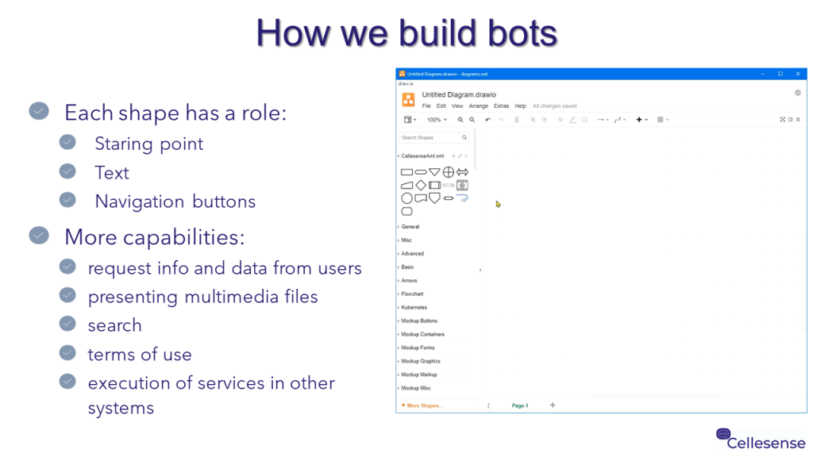This screenshot has width=813, height=457.
Task: Click the Search Shapes input field
Action: 429,137
